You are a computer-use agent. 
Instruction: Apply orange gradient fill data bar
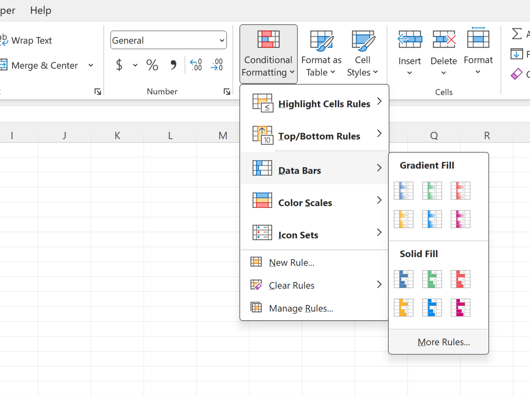pyautogui.click(x=403, y=219)
